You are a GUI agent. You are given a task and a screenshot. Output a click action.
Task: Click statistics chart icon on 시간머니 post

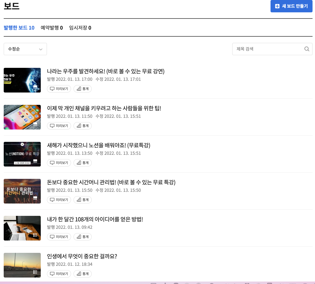[x=79, y=200]
